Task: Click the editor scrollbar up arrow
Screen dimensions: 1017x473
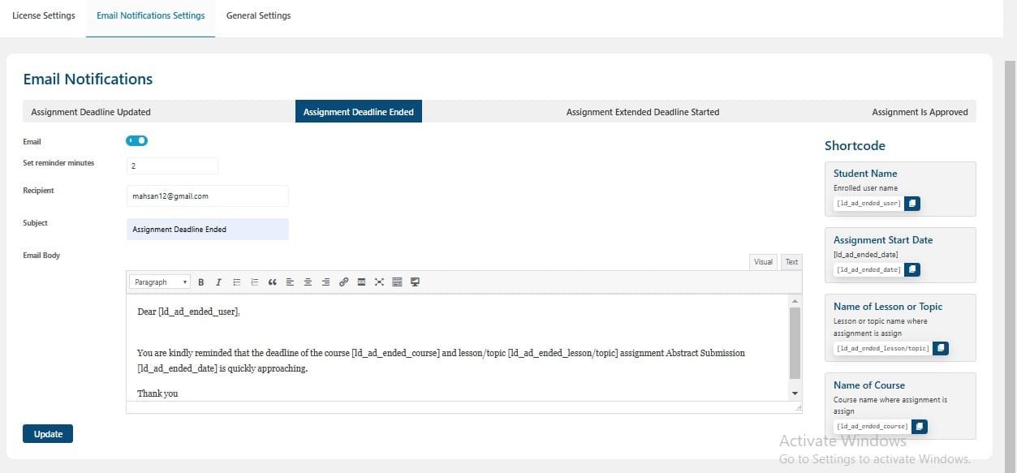Action: (795, 301)
